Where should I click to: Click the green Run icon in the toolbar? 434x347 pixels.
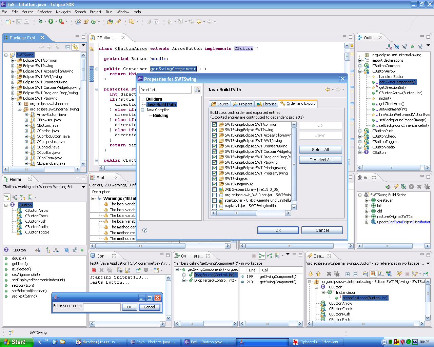(x=51, y=21)
